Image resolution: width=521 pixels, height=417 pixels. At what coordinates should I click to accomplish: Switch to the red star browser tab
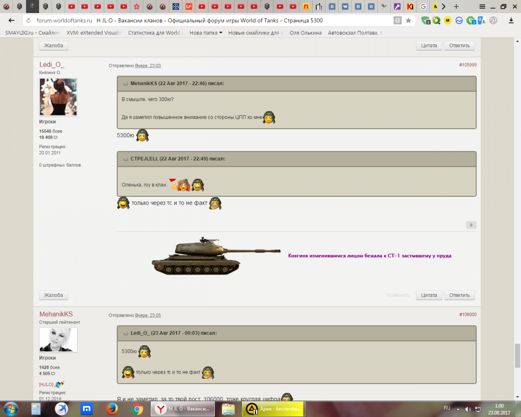click(x=136, y=7)
